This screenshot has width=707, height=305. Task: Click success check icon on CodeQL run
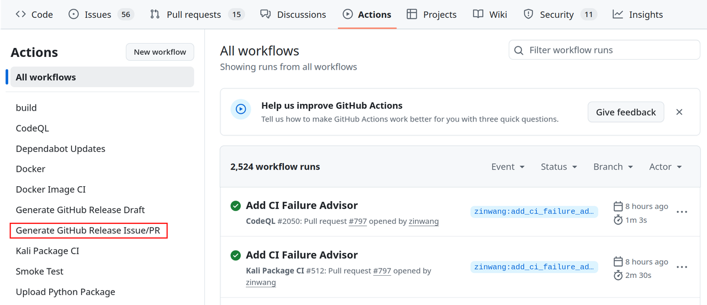236,206
